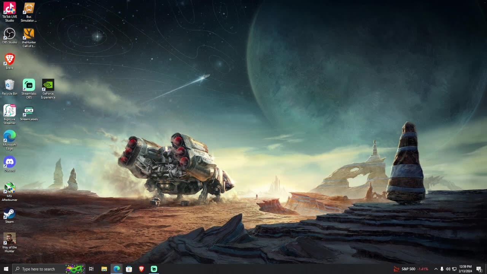Select the Brave browser desktop icon
This screenshot has width=487, height=274.
[x=10, y=61]
